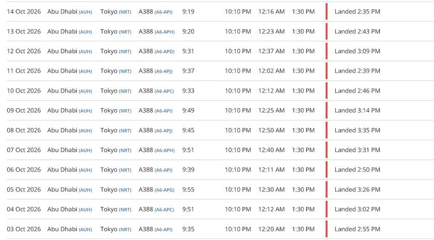Select the date cell 13 Oct 2026

tap(24, 32)
